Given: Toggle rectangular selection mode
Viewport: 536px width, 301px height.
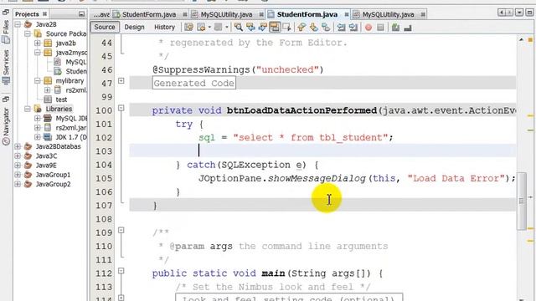Looking at the screenshot, I should (286, 28).
